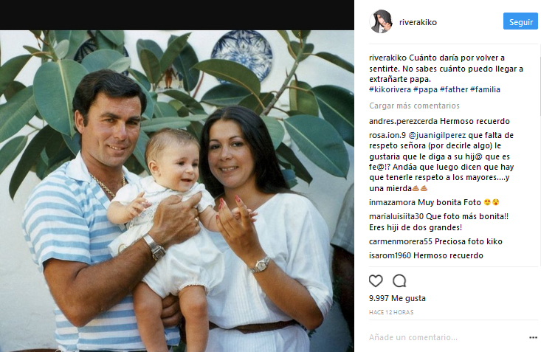Open the #papa hashtag
Image resolution: width=541 pixels, height=352 pixels.
click(x=425, y=89)
